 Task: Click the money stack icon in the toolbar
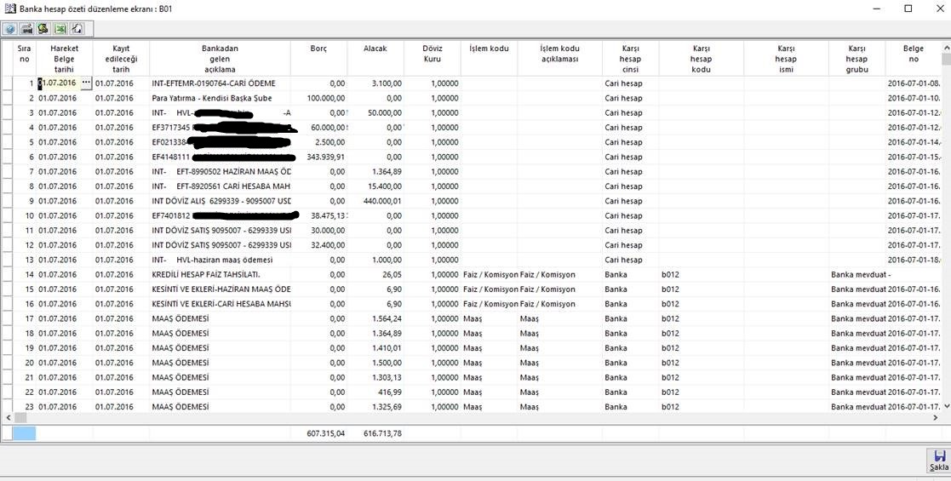43,29
